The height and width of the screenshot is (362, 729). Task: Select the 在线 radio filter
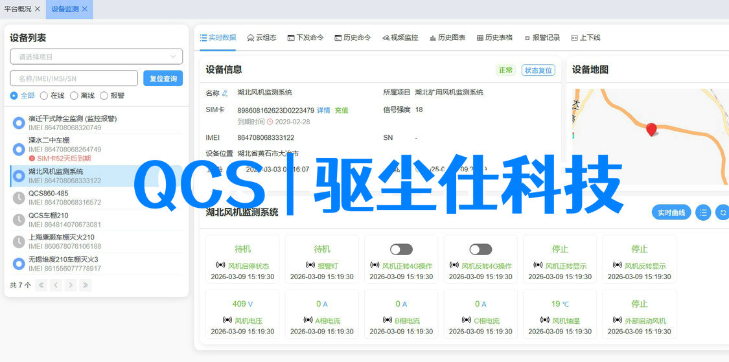click(x=52, y=96)
